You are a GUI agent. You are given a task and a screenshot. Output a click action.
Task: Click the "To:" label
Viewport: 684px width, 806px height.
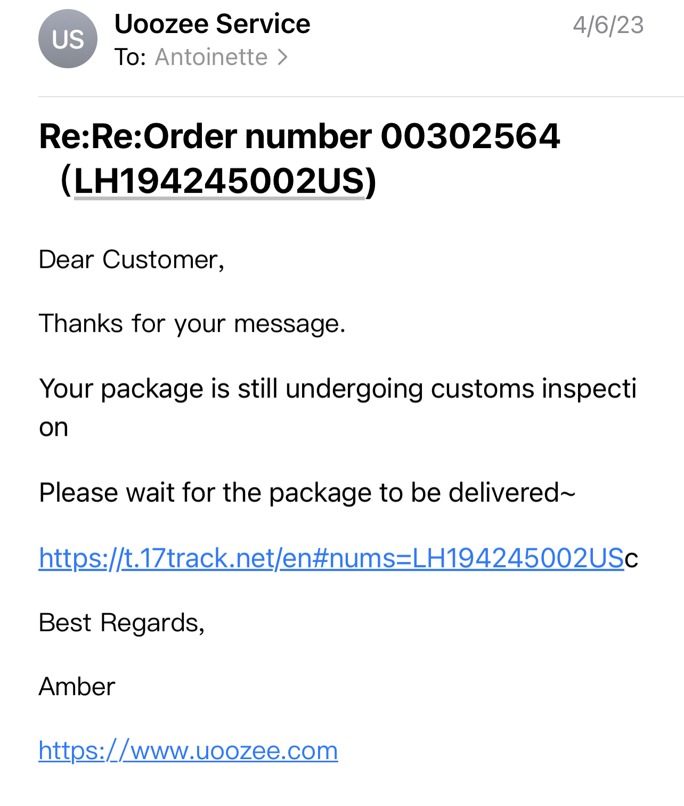click(x=130, y=57)
